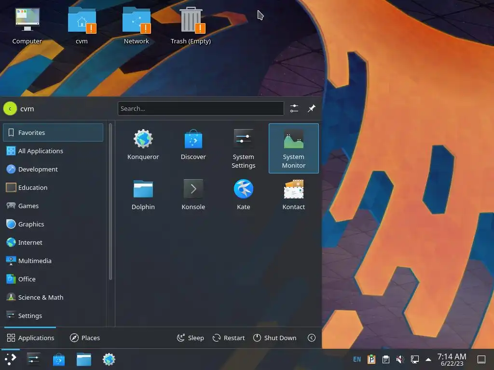
Task: Open Science & Math category
Action: 53,297
